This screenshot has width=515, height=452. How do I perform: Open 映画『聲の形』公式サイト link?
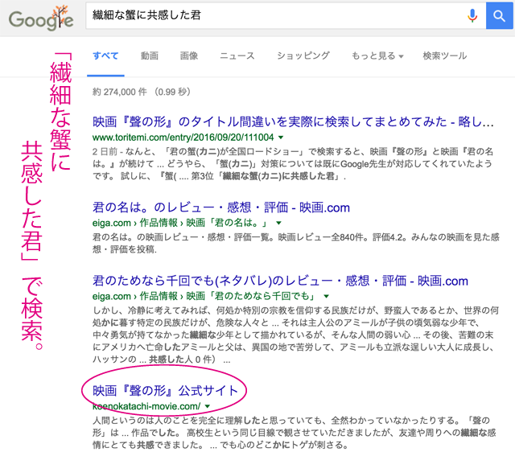coord(165,391)
